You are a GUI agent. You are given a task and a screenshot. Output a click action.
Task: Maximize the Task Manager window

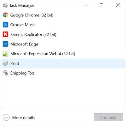pyautogui.click(x=101, y=5)
